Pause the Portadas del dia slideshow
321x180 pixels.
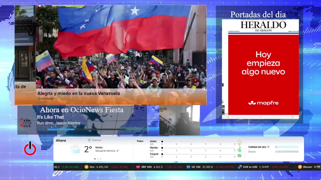(260, 117)
